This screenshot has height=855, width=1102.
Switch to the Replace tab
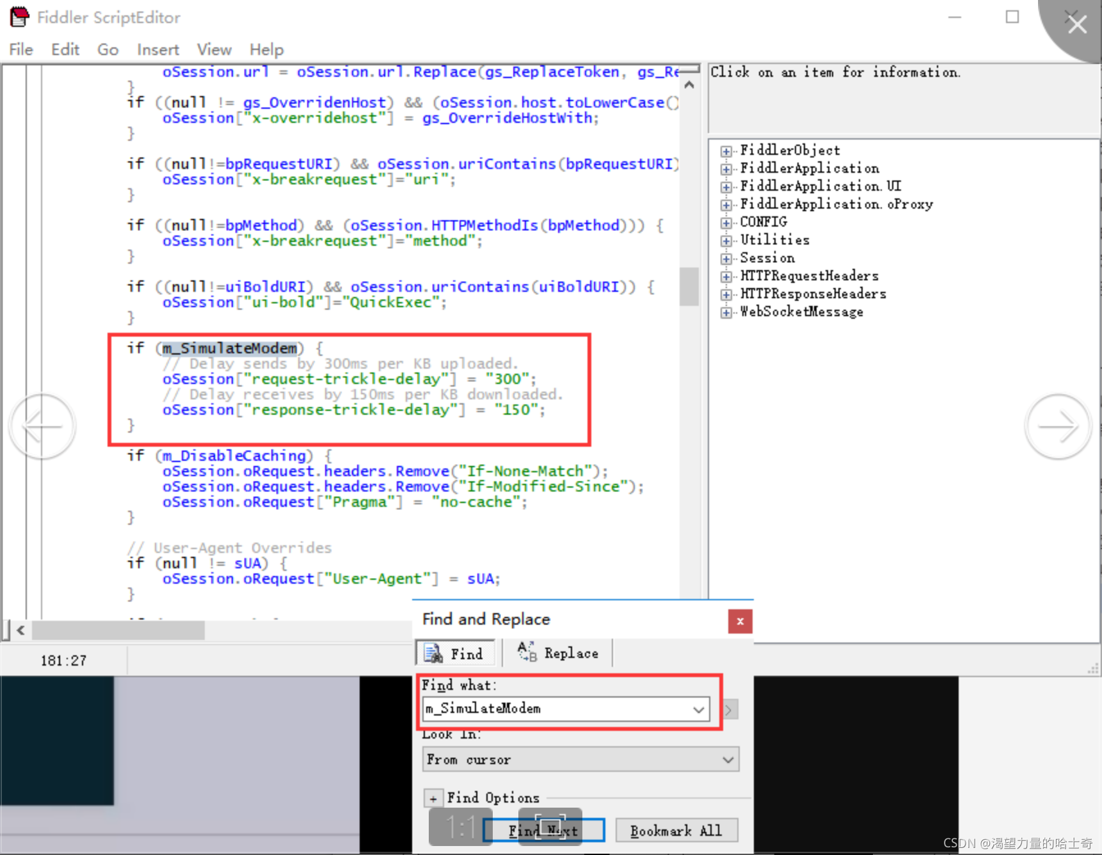[557, 653]
